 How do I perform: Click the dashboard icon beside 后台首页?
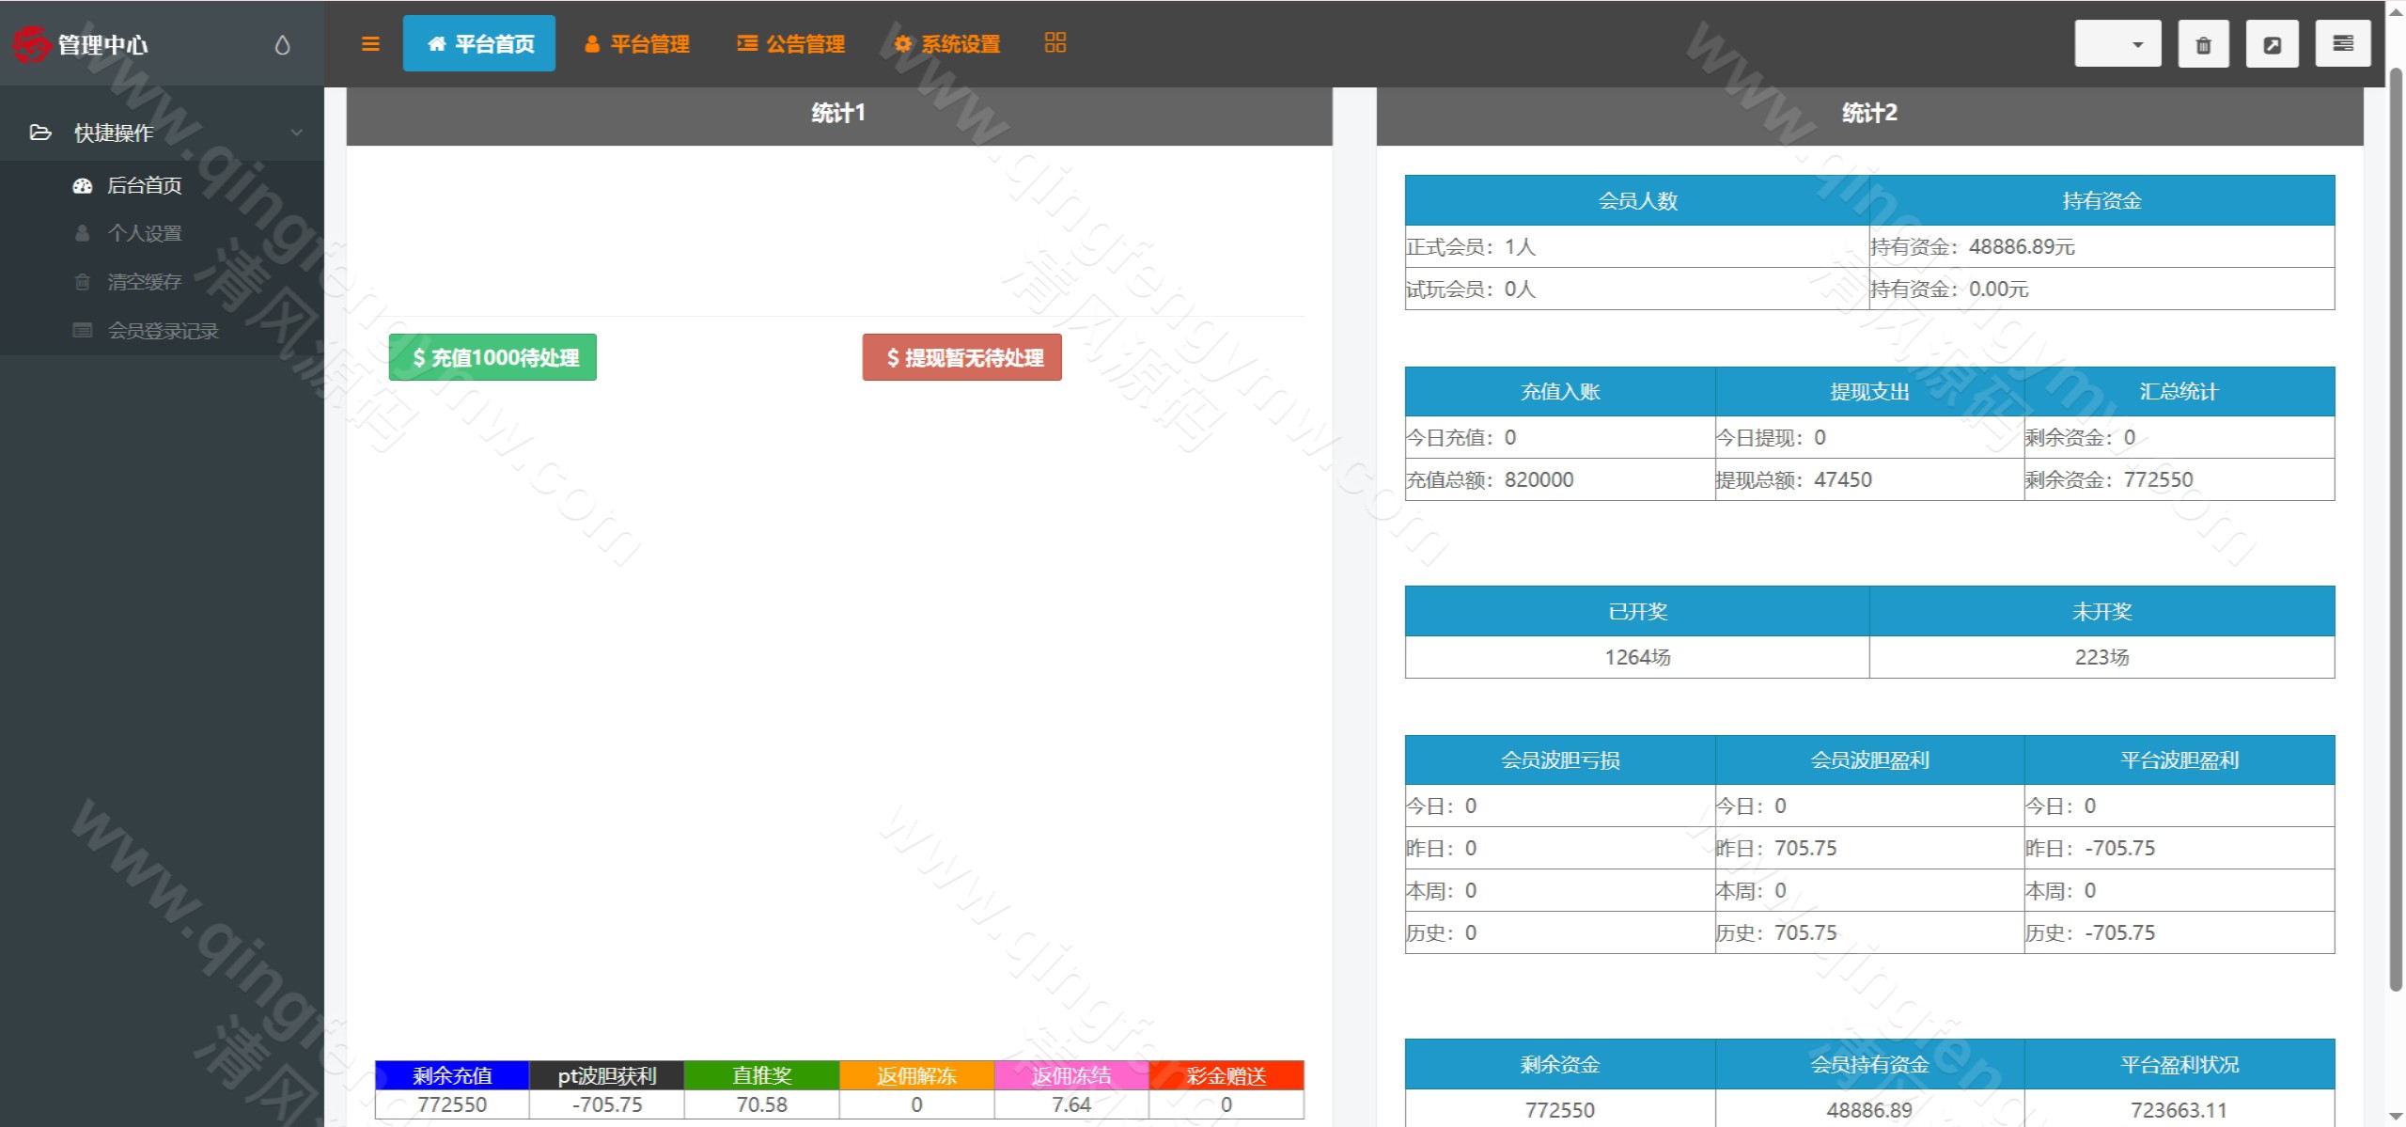[82, 185]
